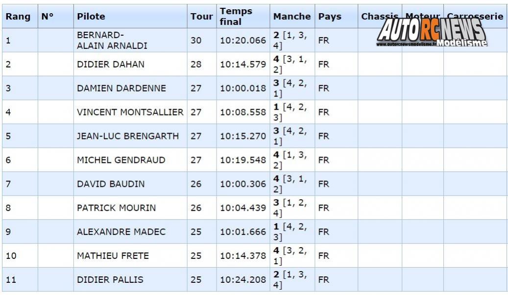Click VINCENT MONTSALLIER in the table

click(130, 113)
